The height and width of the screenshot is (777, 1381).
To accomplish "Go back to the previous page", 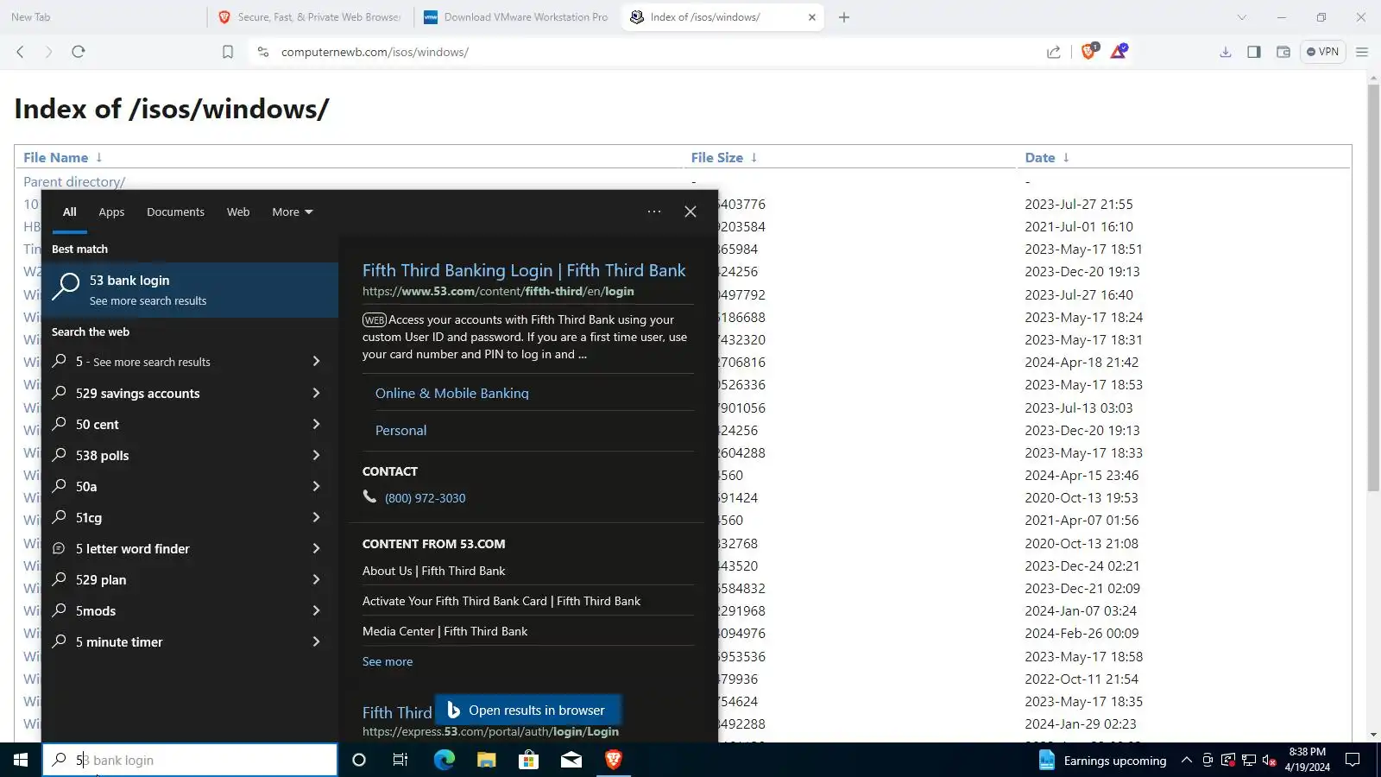I will click(20, 52).
